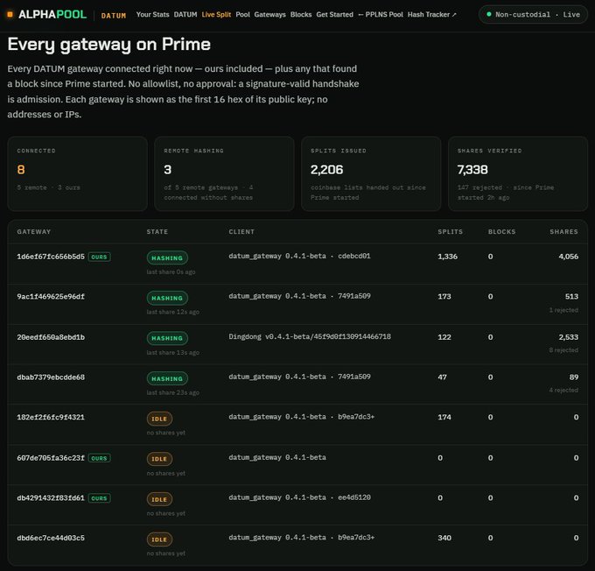Click the shares value 2,533
Screen dimensions: 595x571
569,337
